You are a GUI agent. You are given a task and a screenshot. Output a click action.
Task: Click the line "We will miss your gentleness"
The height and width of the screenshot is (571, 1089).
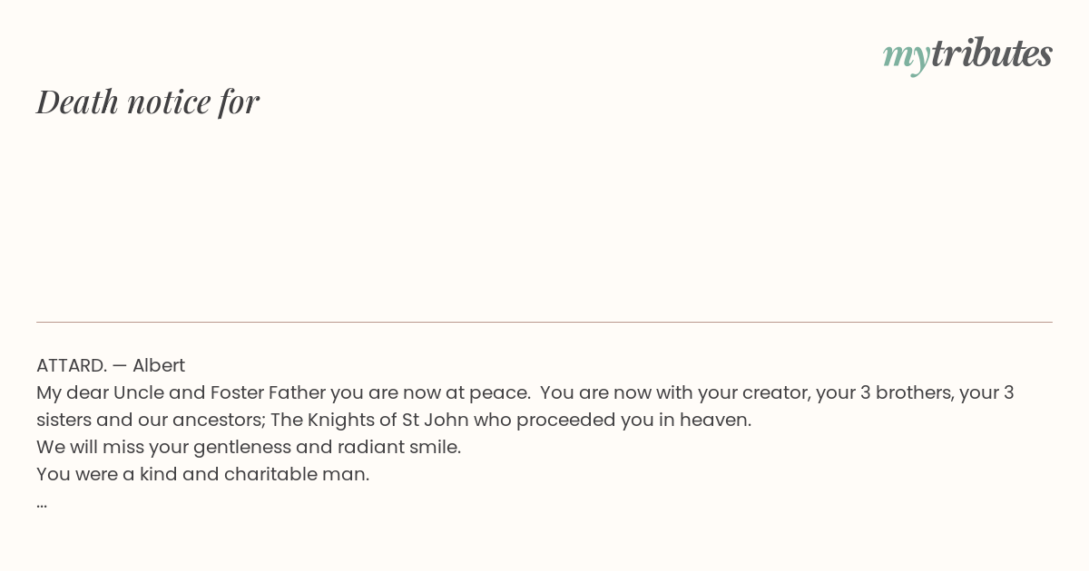(249, 447)
